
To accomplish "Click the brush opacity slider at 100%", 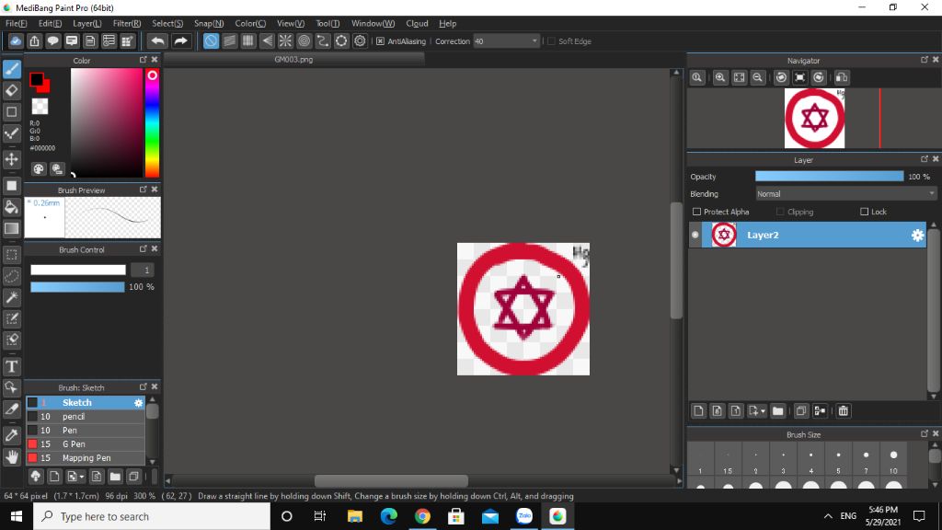I will pyautogui.click(x=77, y=287).
